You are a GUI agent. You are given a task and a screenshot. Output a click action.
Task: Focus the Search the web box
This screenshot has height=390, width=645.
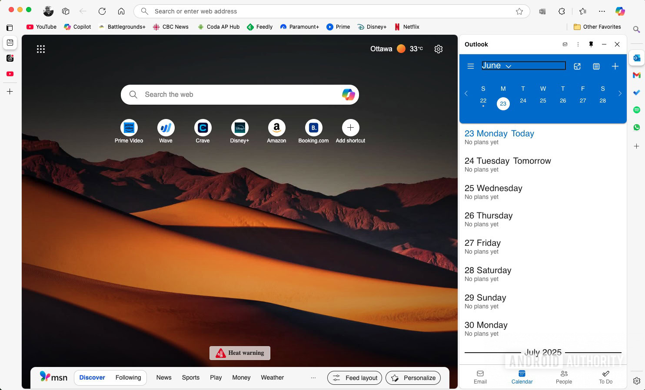[240, 95]
